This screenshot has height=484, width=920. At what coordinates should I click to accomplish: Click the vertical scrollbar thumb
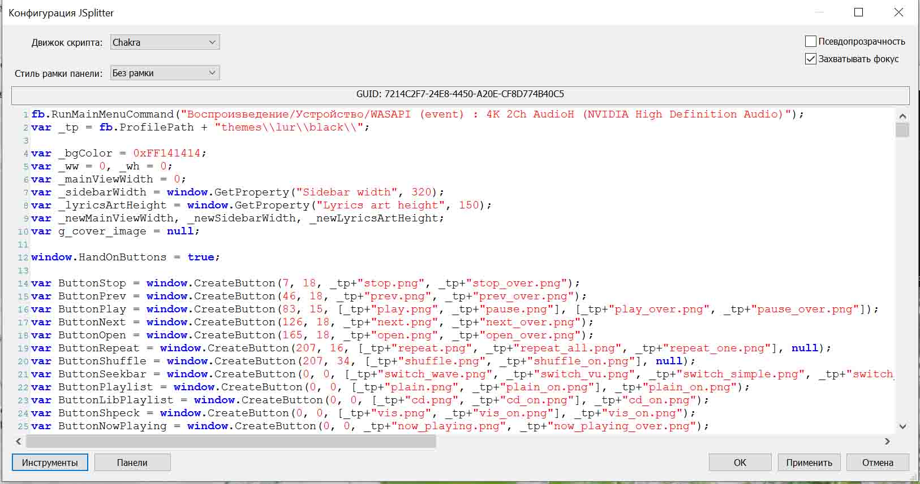pyautogui.click(x=902, y=130)
